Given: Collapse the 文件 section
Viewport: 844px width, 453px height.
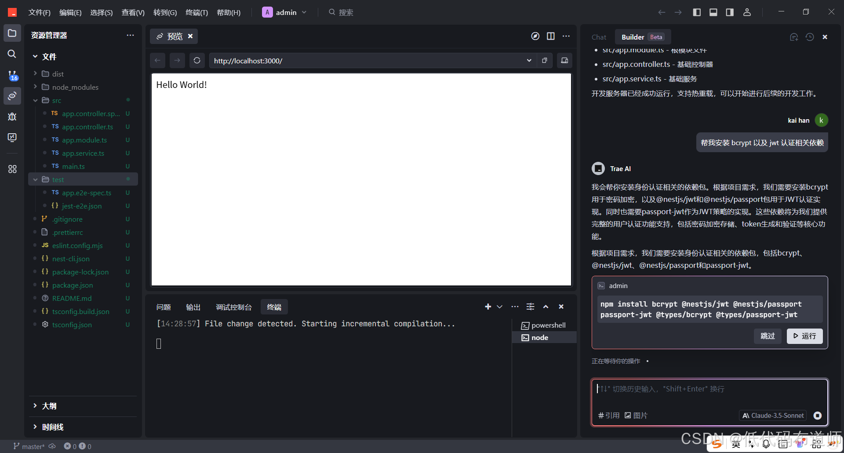Looking at the screenshot, I should [x=35, y=56].
